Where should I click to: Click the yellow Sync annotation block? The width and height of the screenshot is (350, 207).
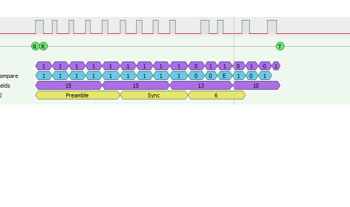[x=154, y=95]
